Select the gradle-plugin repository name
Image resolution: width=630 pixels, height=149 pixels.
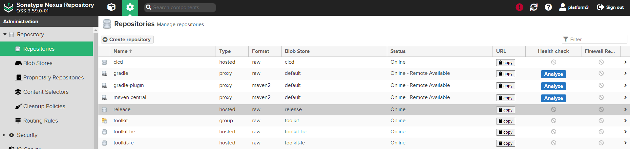pos(129,85)
